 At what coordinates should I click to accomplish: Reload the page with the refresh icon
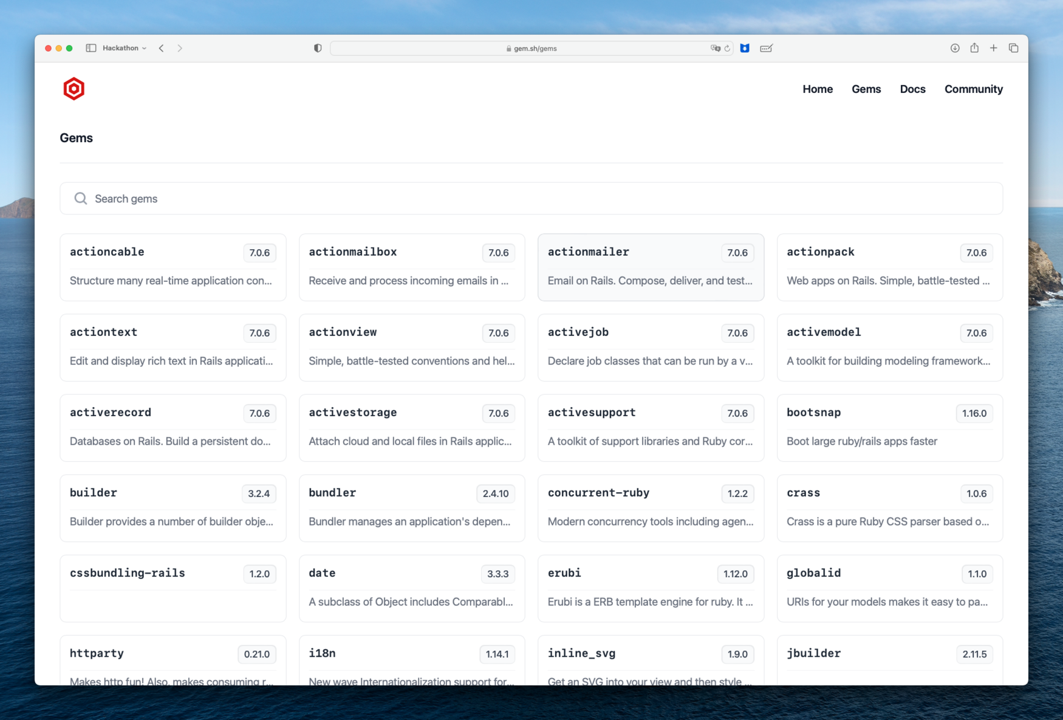pyautogui.click(x=727, y=49)
